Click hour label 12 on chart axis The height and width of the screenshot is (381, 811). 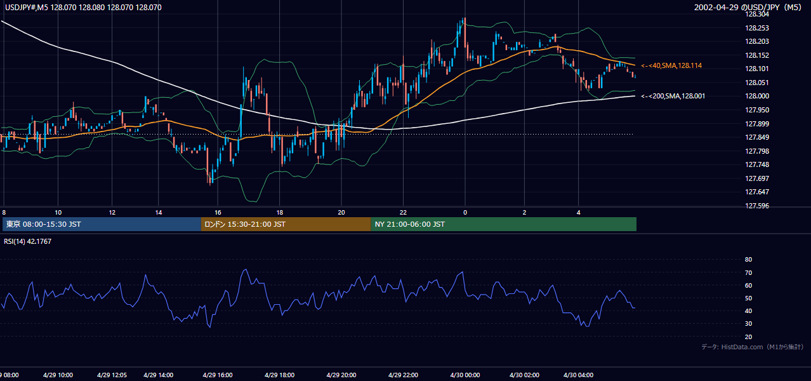[x=112, y=212]
